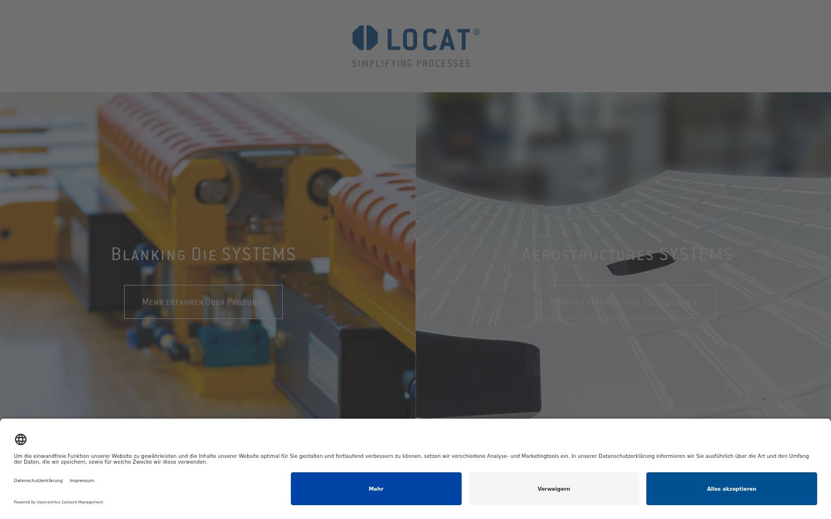
Task: Click Mehr erfahren über Technologien button
Action: click(627, 302)
